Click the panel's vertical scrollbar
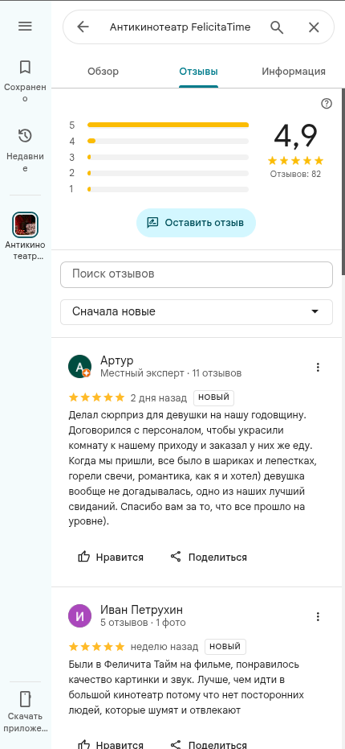This screenshot has height=749, width=345. [x=343, y=182]
